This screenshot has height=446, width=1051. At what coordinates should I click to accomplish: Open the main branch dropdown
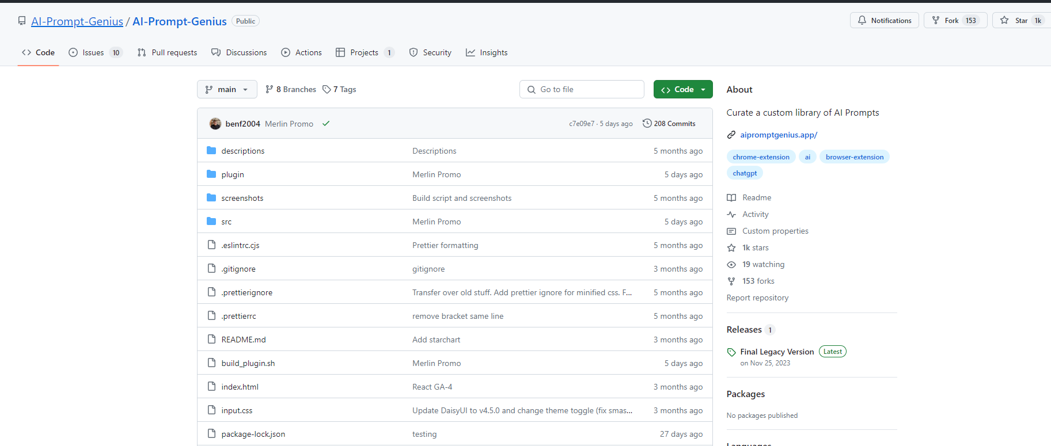click(x=227, y=89)
